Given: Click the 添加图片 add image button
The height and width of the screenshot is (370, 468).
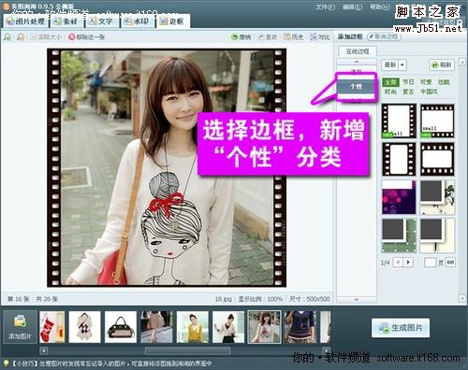Looking at the screenshot, I should click(20, 328).
